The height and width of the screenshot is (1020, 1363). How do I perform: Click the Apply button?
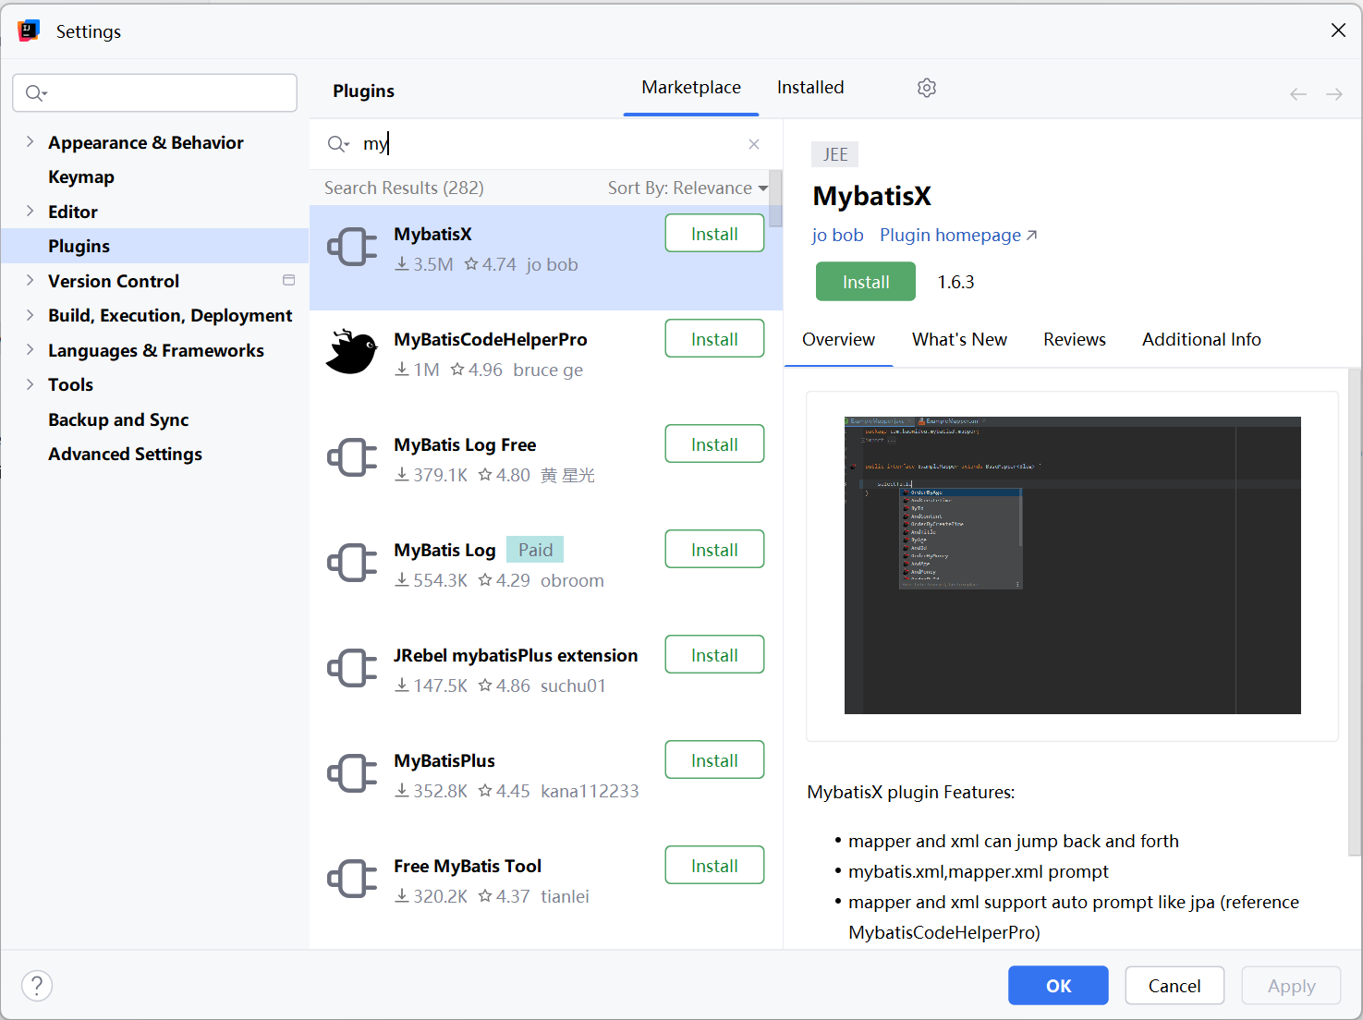1291,986
